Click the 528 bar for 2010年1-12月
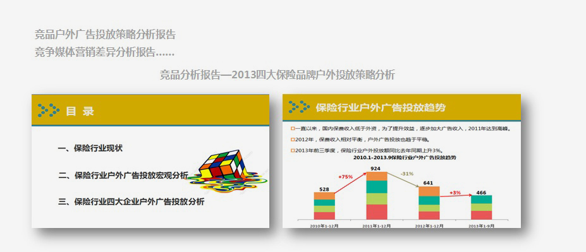This screenshot has width=586, height=252. tap(324, 206)
